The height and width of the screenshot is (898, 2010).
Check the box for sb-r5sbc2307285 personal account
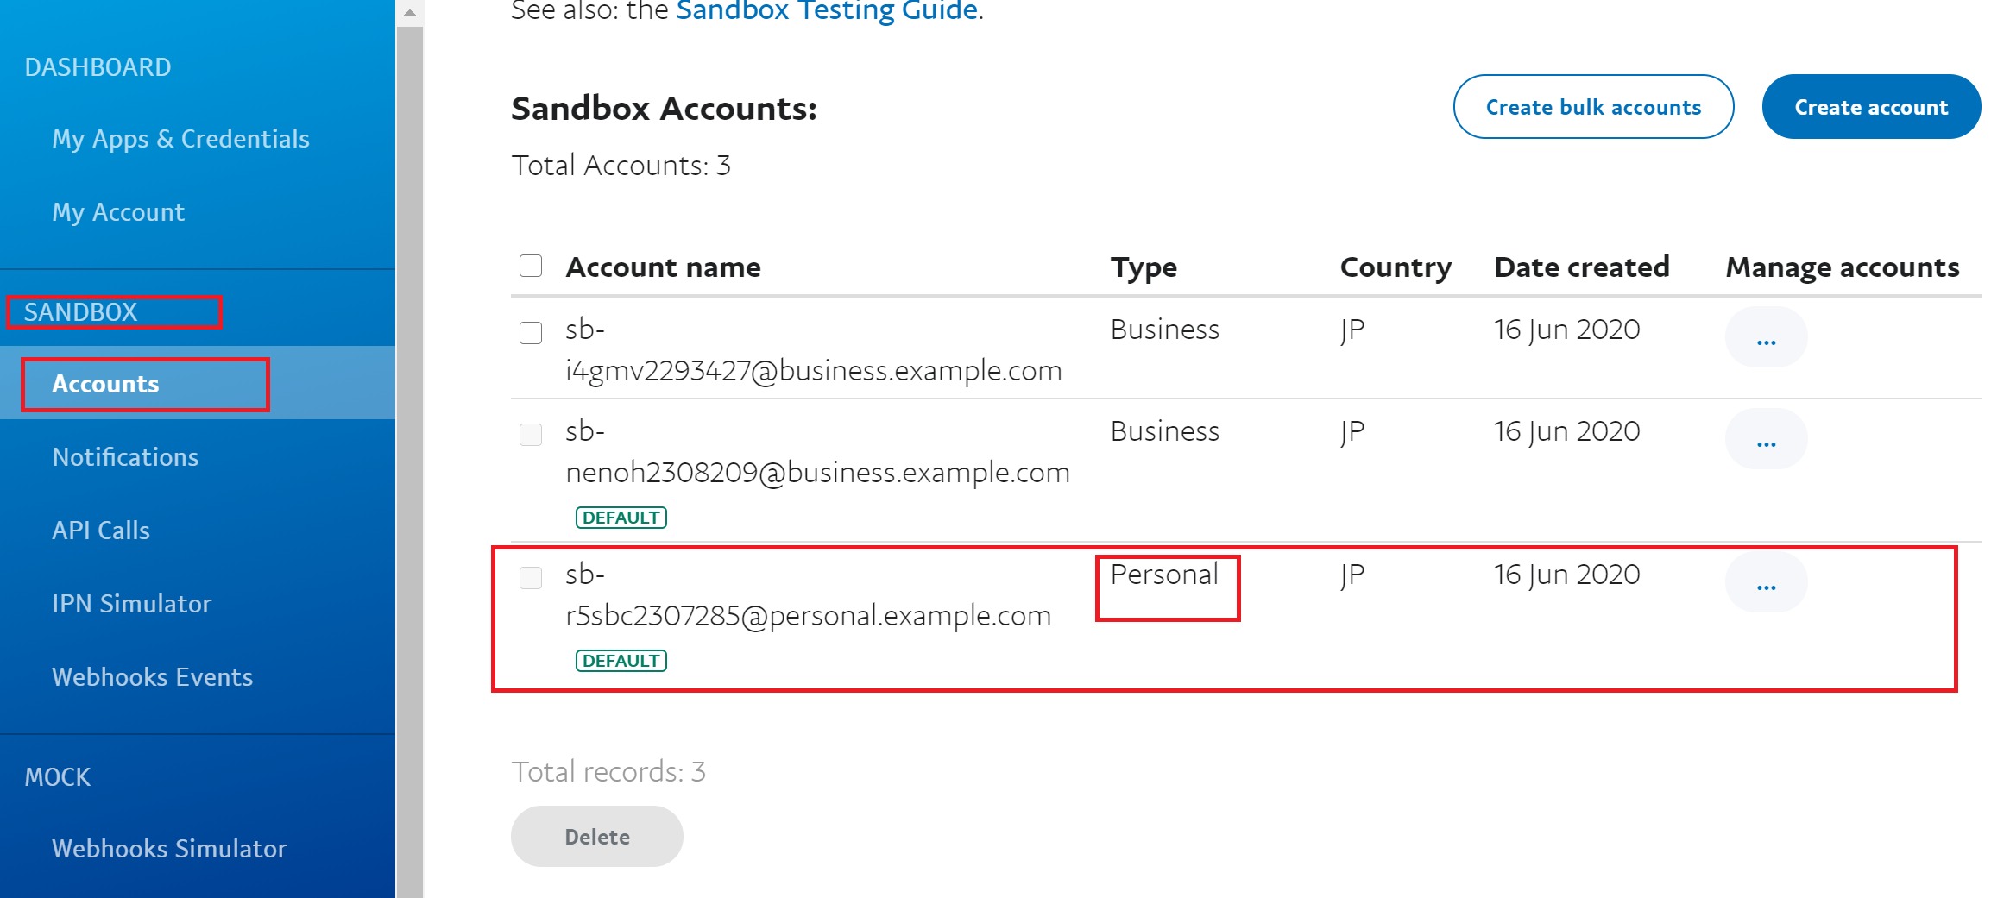tap(531, 578)
